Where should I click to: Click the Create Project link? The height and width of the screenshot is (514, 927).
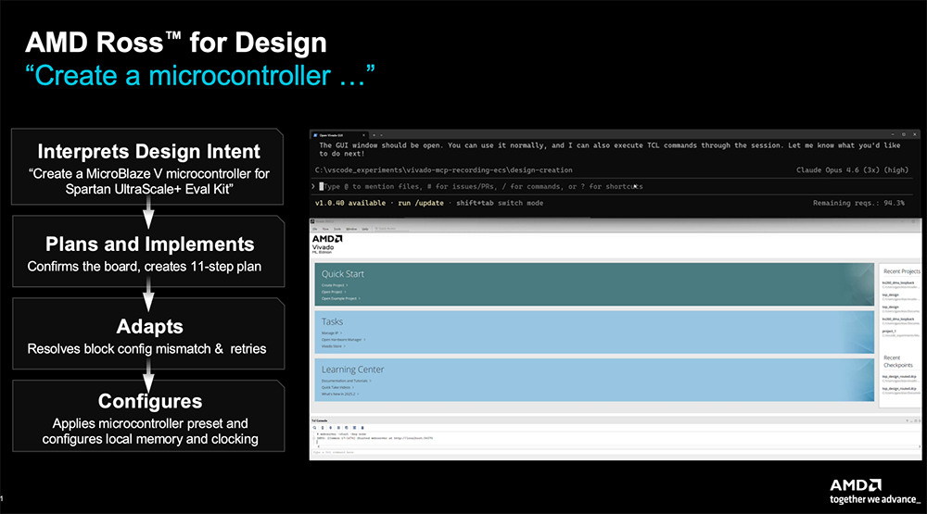[x=333, y=285]
